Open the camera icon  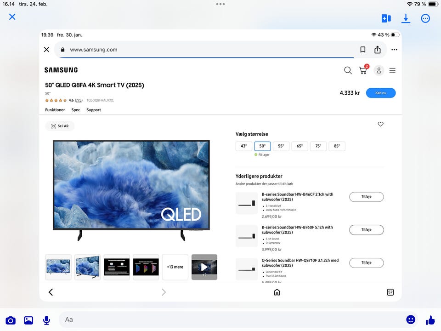pyautogui.click(x=11, y=320)
